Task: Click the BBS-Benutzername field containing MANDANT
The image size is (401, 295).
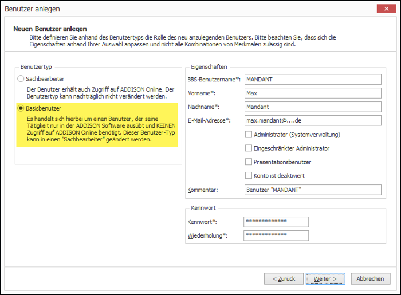Action: click(x=313, y=80)
